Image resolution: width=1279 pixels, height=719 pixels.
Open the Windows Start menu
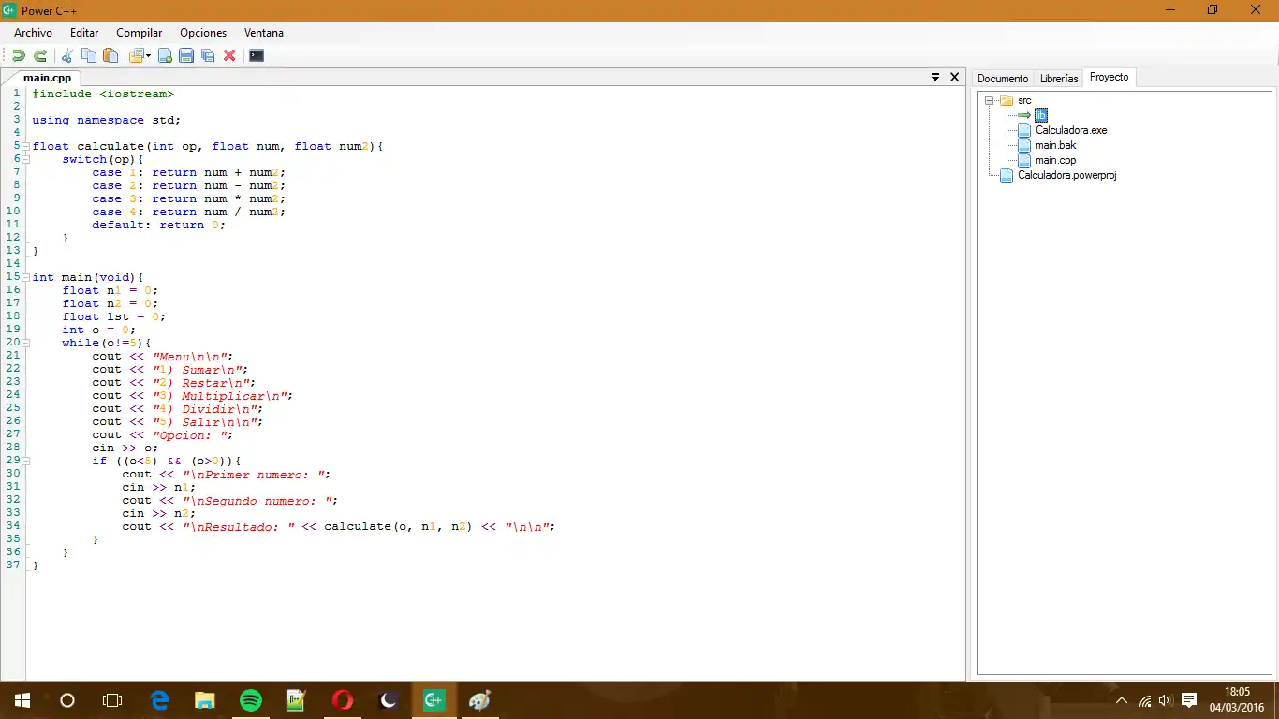coord(22,700)
